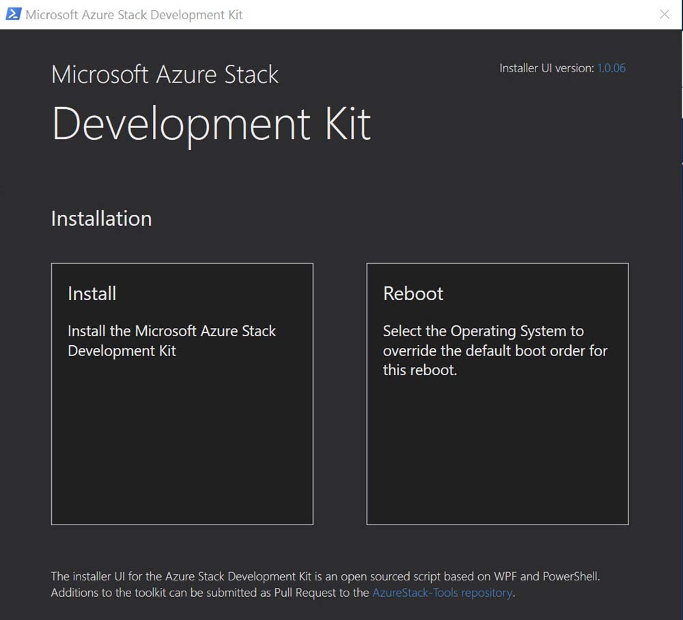Click the window title text in the title bar
683x620 pixels.
[134, 14]
